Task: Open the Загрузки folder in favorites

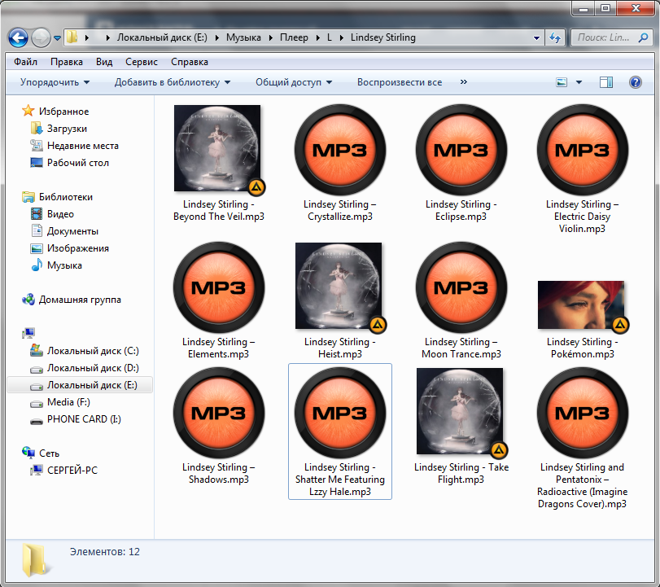Action: tap(67, 129)
